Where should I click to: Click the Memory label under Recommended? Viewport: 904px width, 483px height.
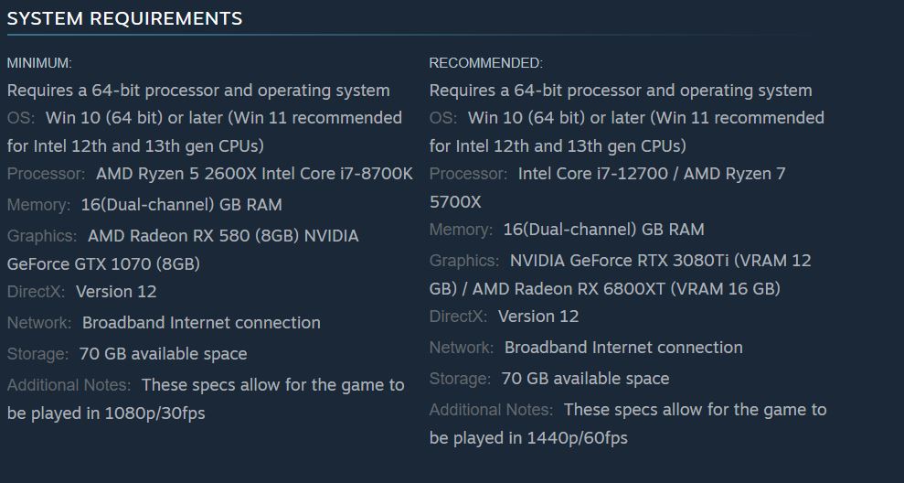(461, 230)
